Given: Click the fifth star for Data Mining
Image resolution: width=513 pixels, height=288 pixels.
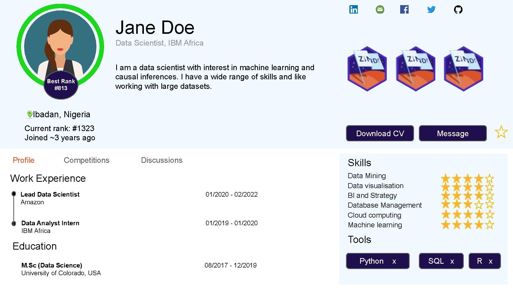Looking at the screenshot, I should (x=490, y=178).
